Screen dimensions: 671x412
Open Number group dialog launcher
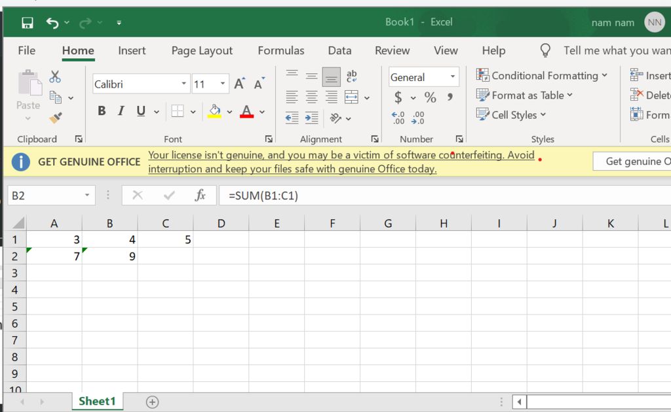459,139
